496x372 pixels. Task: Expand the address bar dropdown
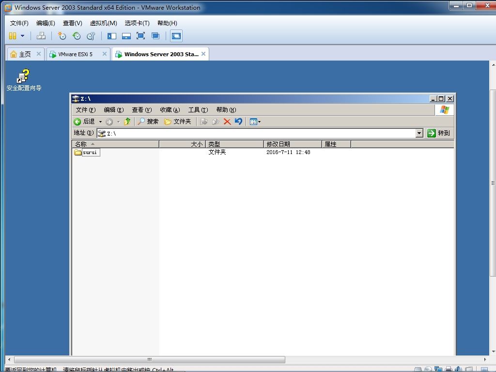(x=419, y=133)
